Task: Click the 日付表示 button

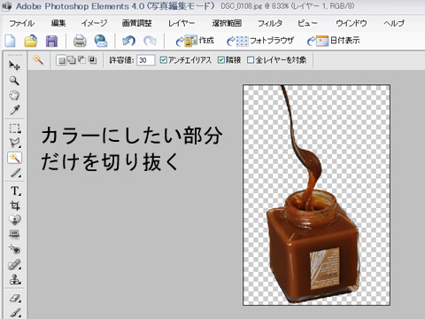Action: coord(334,41)
